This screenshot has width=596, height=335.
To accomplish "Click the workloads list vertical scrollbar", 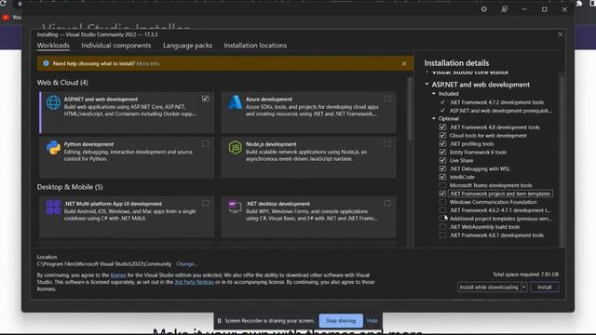I will point(410,109).
